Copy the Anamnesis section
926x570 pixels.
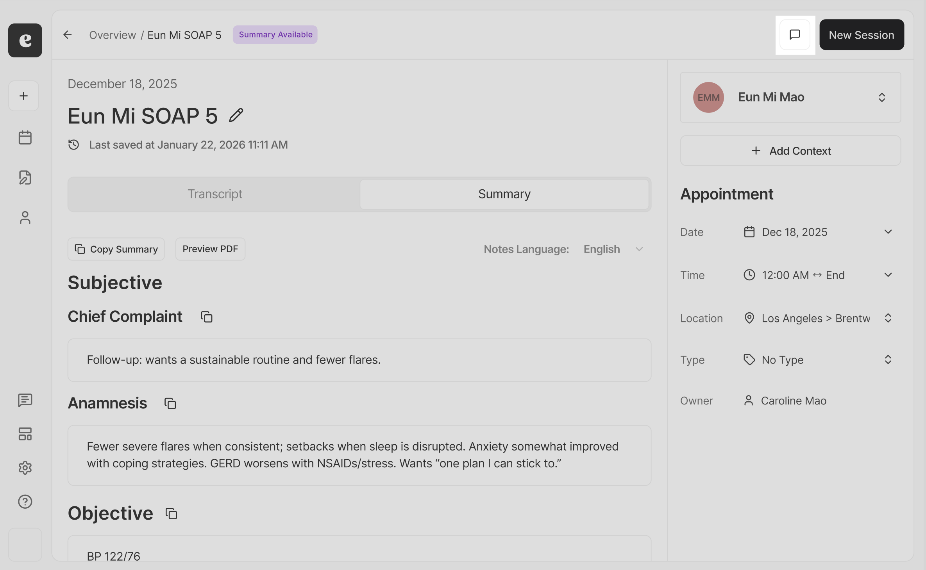[x=170, y=404]
